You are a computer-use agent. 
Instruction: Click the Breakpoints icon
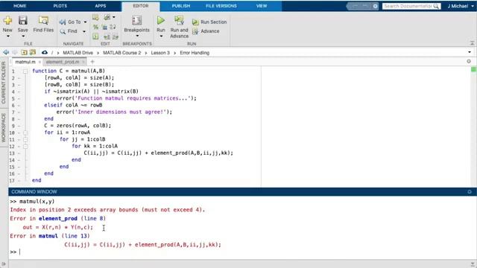click(x=136, y=20)
